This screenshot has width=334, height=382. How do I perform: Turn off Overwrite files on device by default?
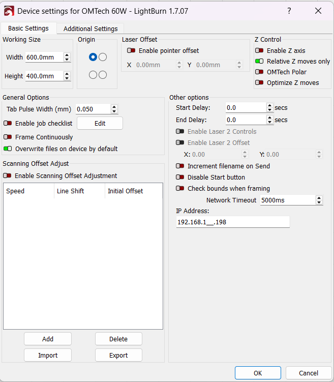[x=8, y=149]
